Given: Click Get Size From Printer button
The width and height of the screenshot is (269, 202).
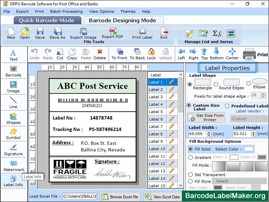Looking at the screenshot, I should click(206, 117).
